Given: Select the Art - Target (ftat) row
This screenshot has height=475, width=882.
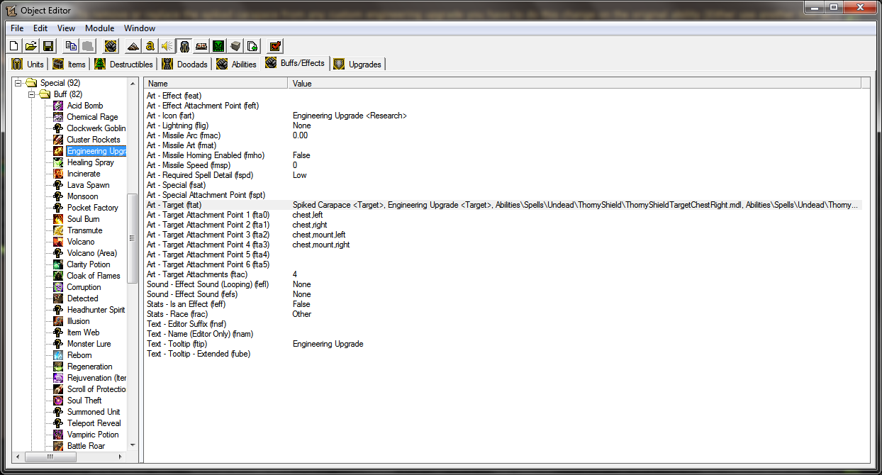Looking at the screenshot, I should (x=503, y=205).
